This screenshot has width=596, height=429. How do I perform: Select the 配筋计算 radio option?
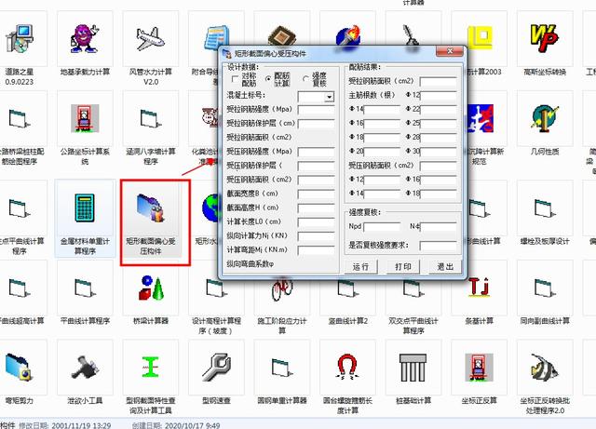point(268,79)
